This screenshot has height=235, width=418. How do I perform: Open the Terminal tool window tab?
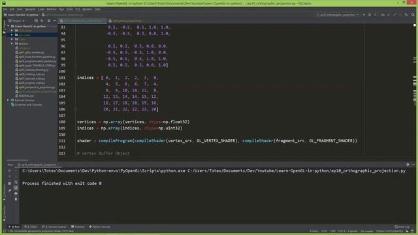78,227
